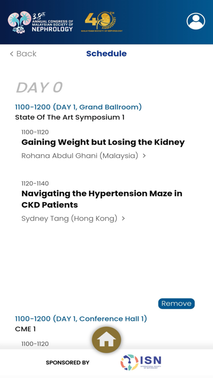The width and height of the screenshot is (213, 378).
Task: Open the ISN sponsor logo
Action: (x=141, y=362)
